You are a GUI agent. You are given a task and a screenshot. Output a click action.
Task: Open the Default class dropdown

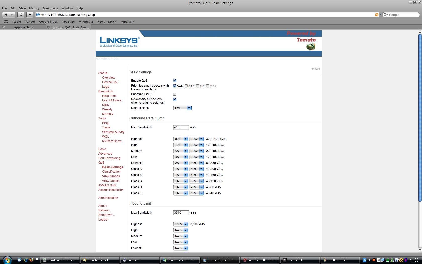(x=182, y=108)
